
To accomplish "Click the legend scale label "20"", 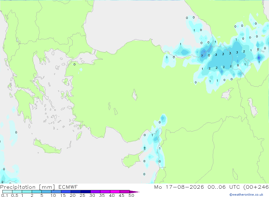I will (x=73, y=195).
